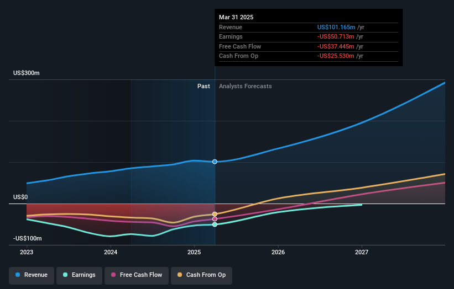This screenshot has height=289, width=454.
Task: Click the Free Cash Flow pink data point
Action: [x=215, y=219]
